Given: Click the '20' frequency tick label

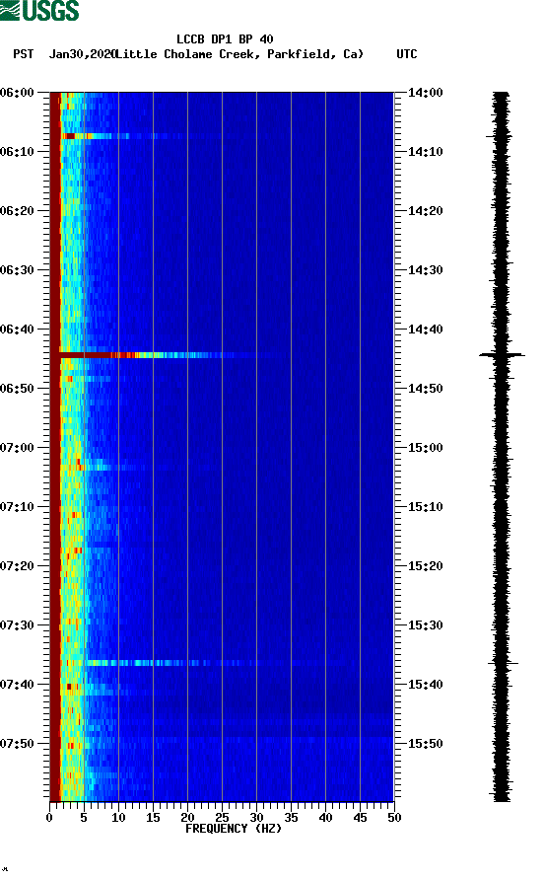Looking at the screenshot, I should (187, 818).
